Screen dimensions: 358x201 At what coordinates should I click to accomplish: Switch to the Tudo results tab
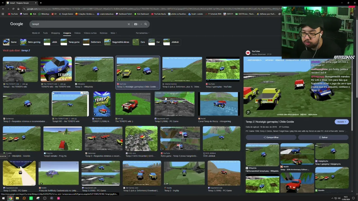(x=45, y=33)
